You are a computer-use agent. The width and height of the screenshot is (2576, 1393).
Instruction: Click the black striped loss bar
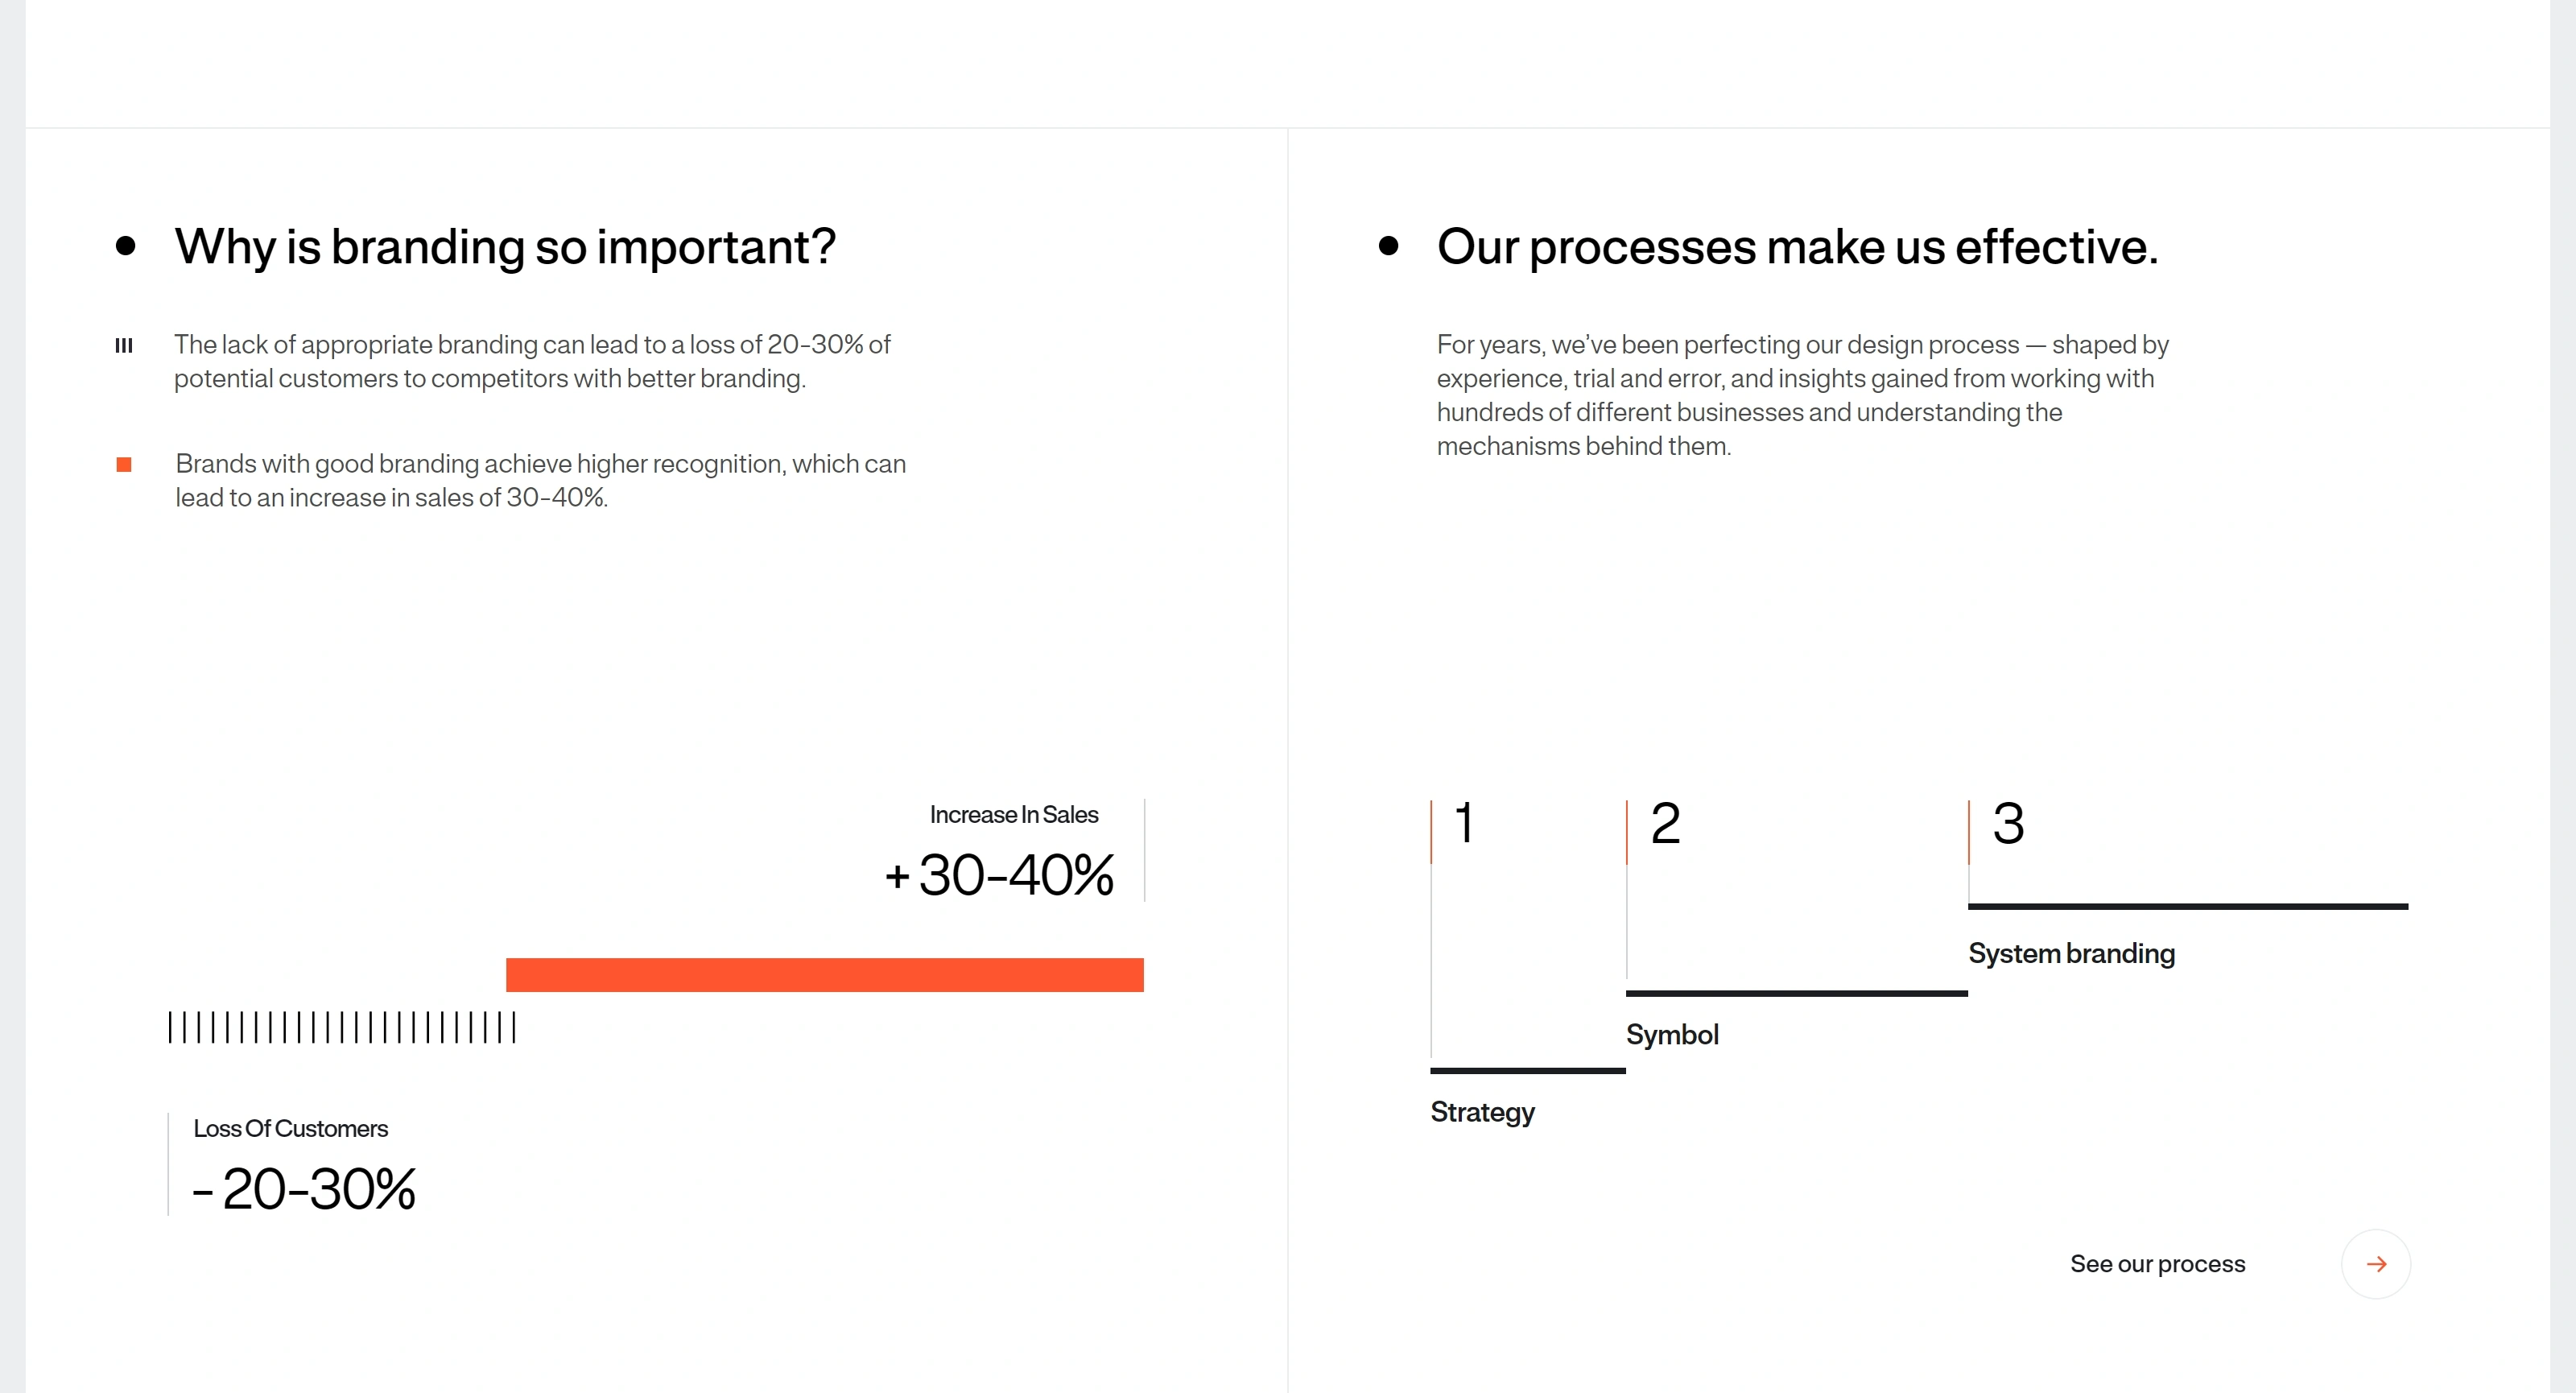pos(342,1027)
